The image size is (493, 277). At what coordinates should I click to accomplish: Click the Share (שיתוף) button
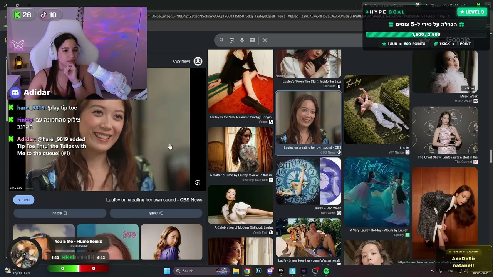156,213
